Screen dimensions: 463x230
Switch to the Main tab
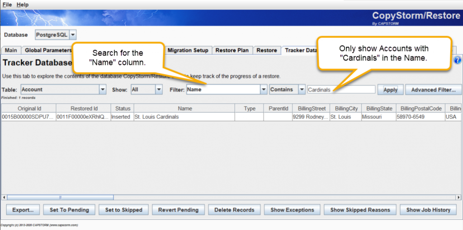[x=11, y=51]
